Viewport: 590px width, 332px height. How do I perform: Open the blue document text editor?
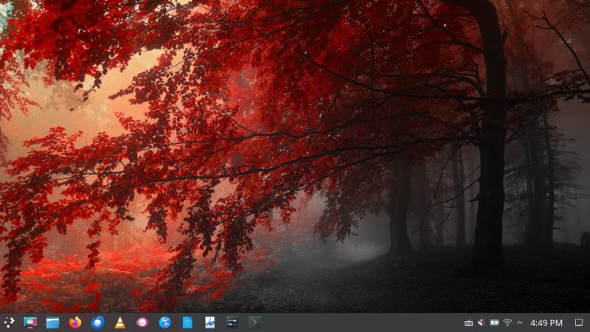[187, 322]
